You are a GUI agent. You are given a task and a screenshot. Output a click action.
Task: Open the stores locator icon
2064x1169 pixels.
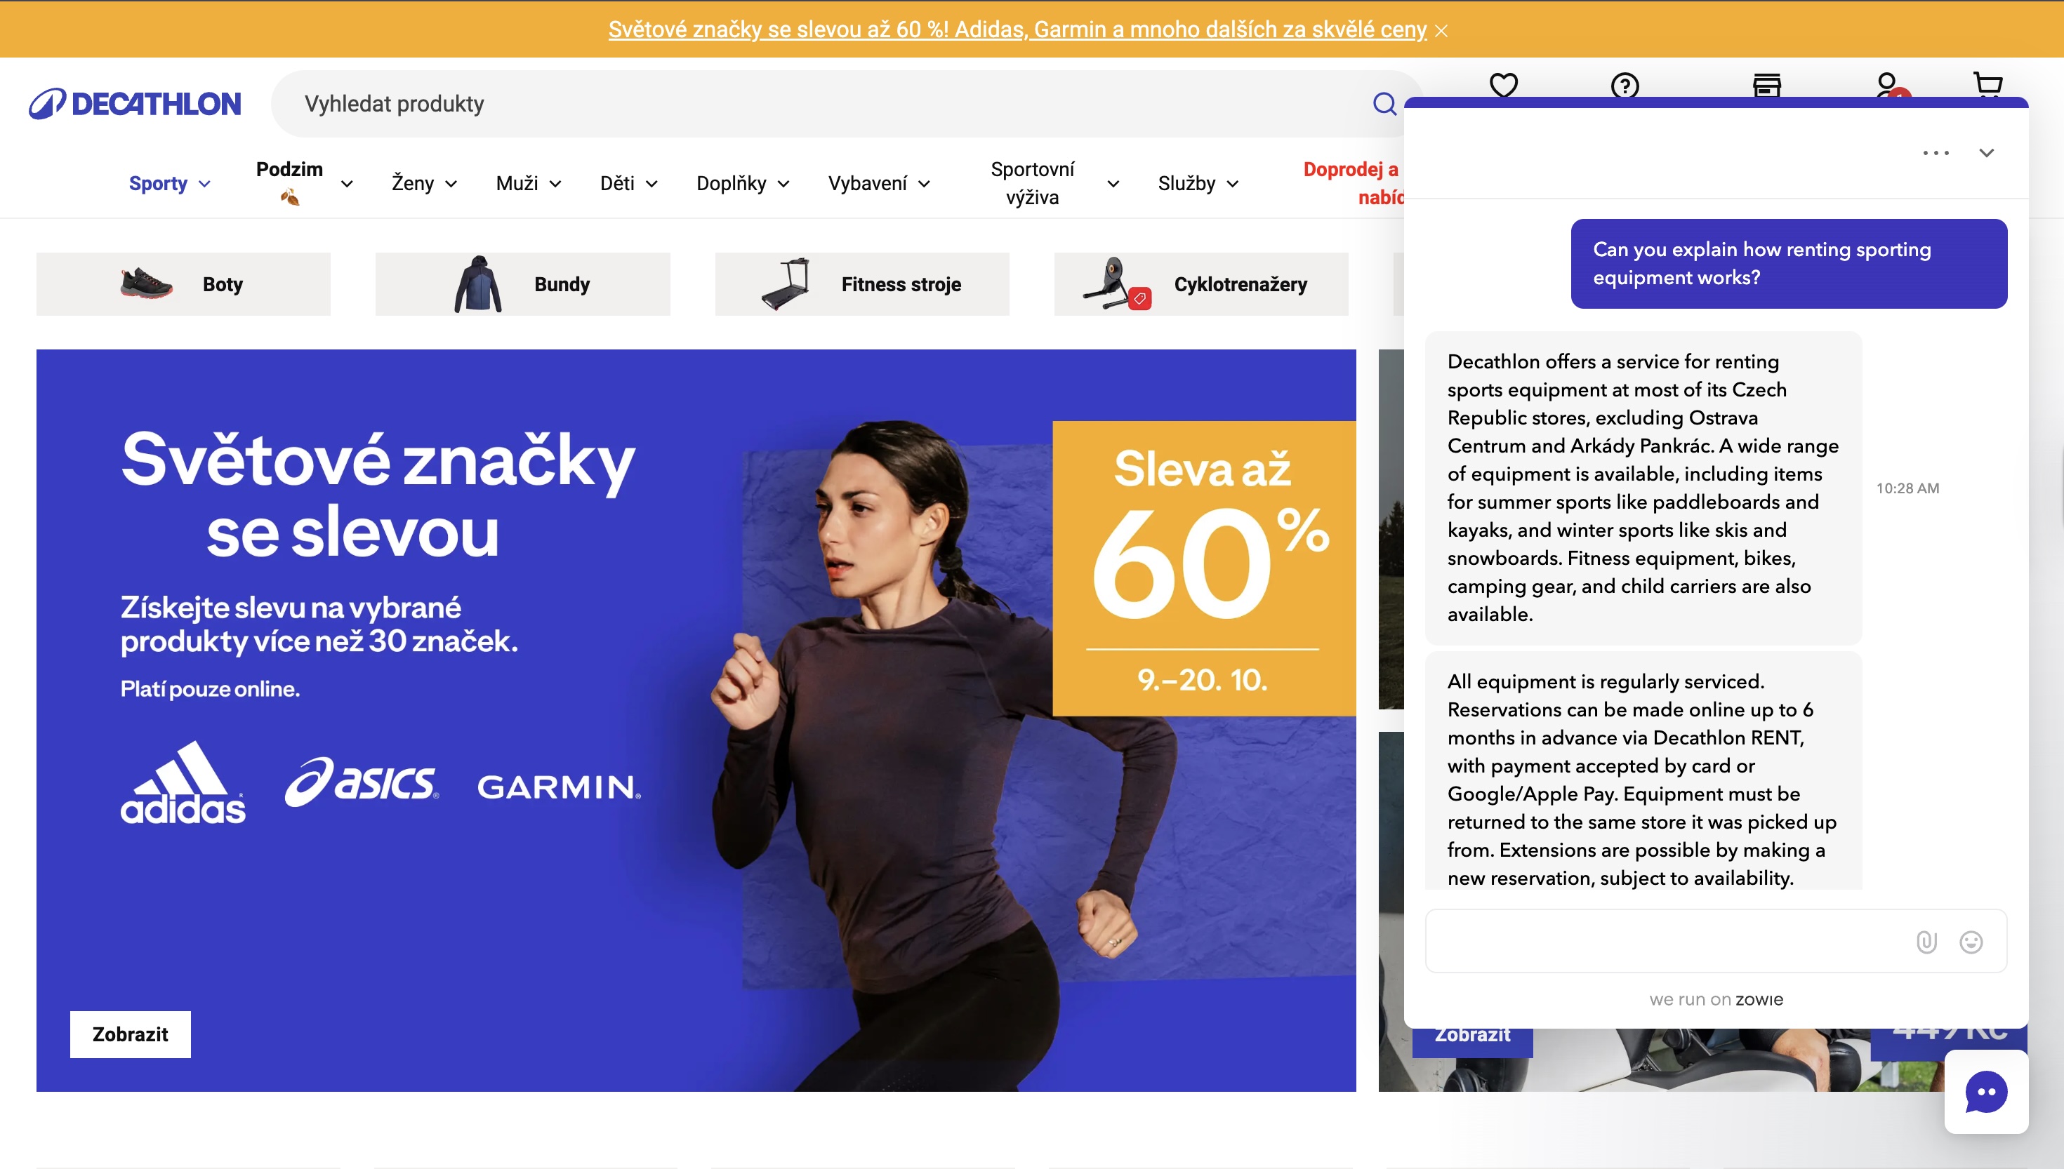click(1767, 84)
